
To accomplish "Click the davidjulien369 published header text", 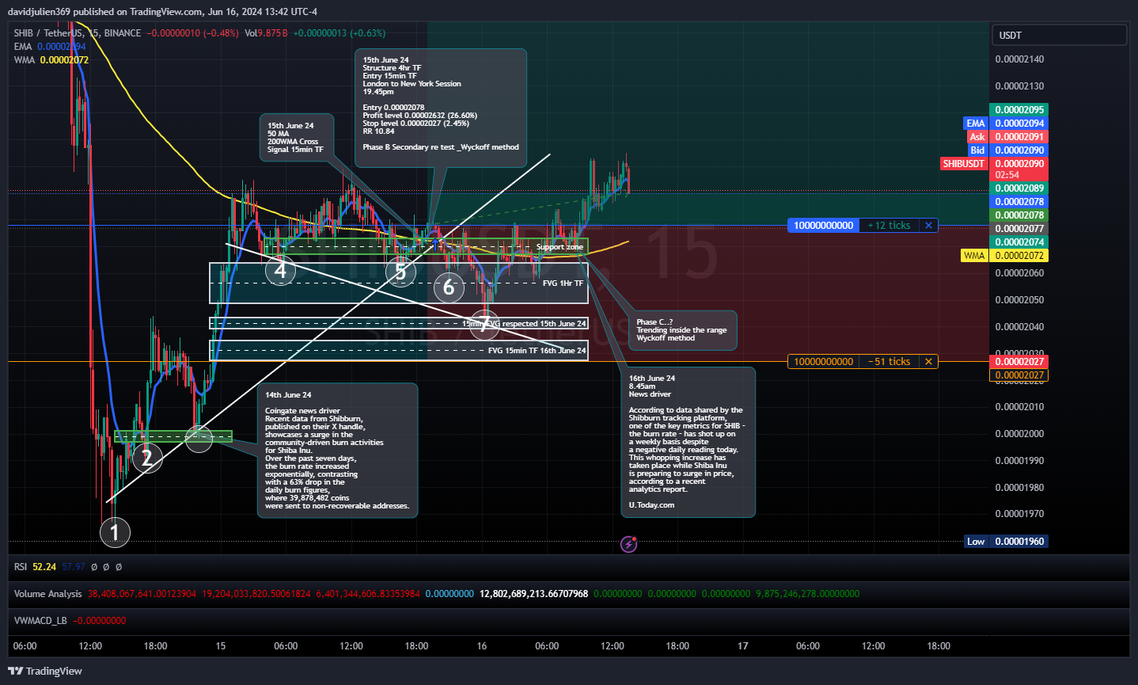I will [x=163, y=12].
